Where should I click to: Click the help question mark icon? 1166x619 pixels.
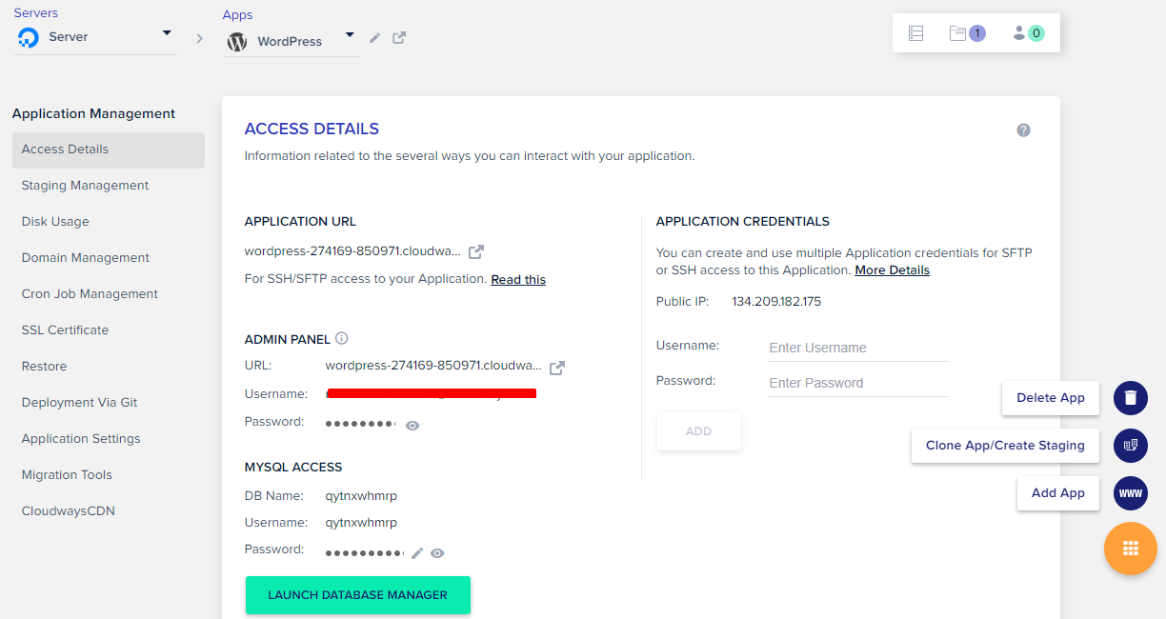point(1023,130)
